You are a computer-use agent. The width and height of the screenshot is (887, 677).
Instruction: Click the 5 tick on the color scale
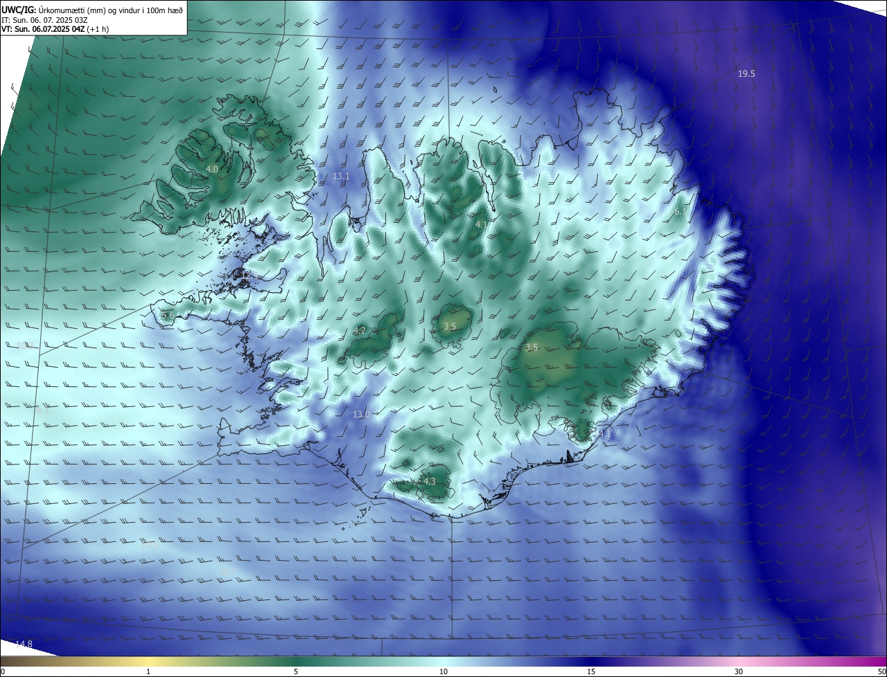click(x=296, y=671)
